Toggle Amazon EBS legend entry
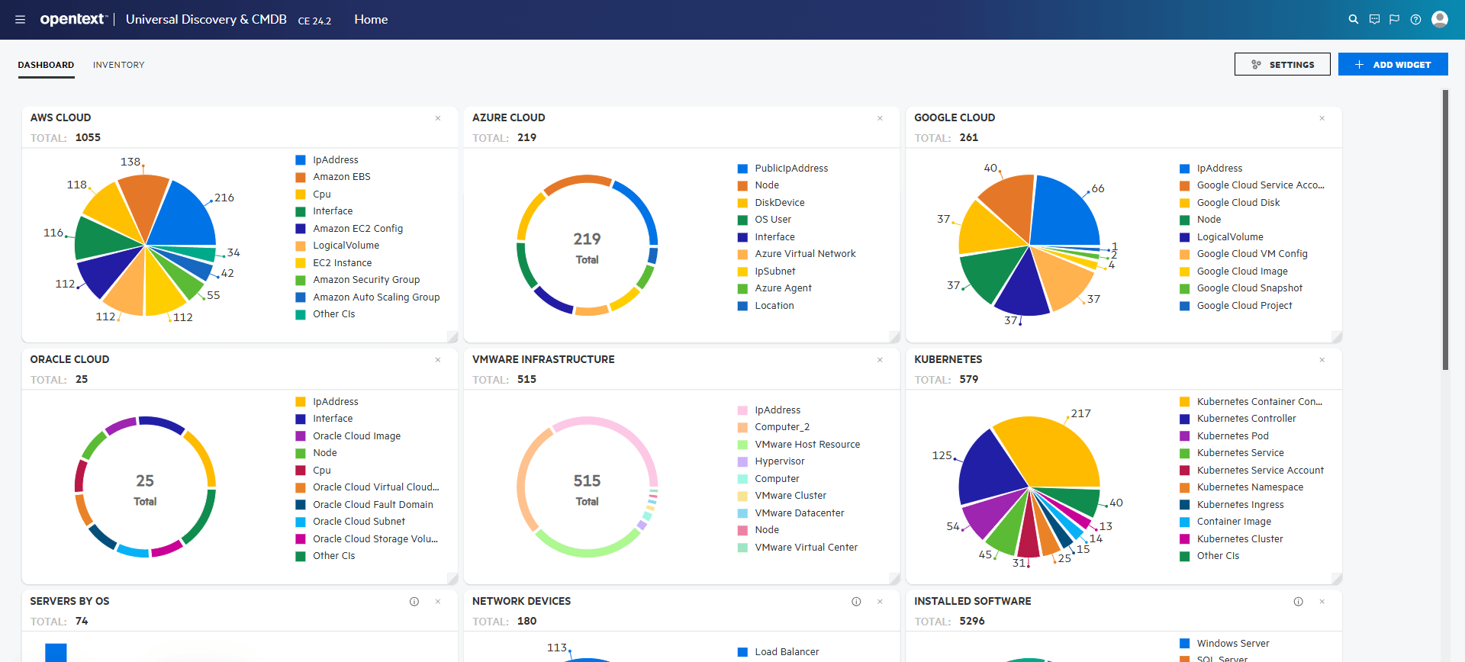The height and width of the screenshot is (662, 1465). 333,177
